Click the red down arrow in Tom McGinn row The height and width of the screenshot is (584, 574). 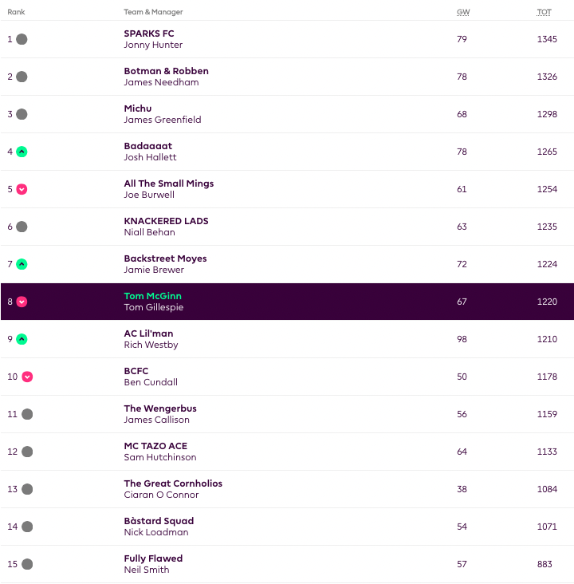[x=22, y=302]
